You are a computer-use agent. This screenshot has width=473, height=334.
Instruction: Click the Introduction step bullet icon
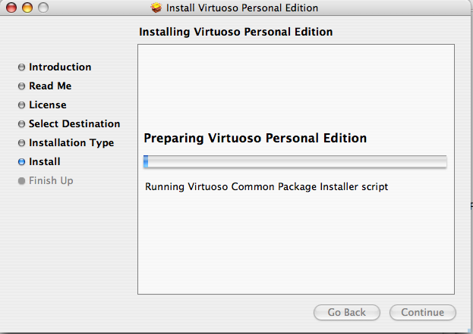pyautogui.click(x=21, y=67)
